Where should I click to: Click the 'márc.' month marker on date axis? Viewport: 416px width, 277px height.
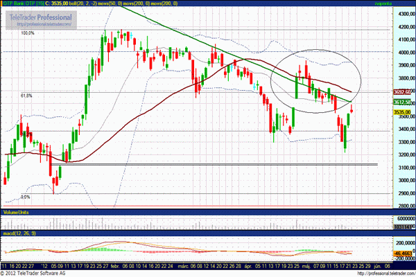coord(183,266)
